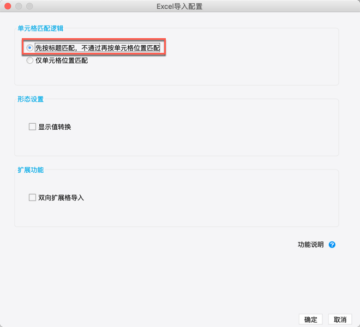Click the 扩展功能 section title
Image resolution: width=360 pixels, height=327 pixels.
pos(31,170)
